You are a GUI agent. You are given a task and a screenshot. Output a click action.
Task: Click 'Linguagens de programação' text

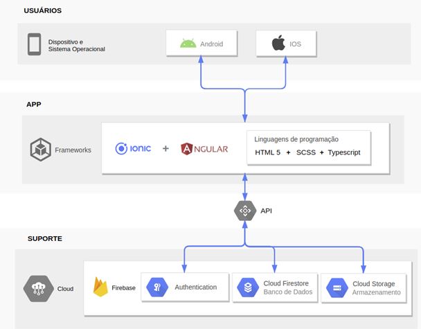pos(296,139)
